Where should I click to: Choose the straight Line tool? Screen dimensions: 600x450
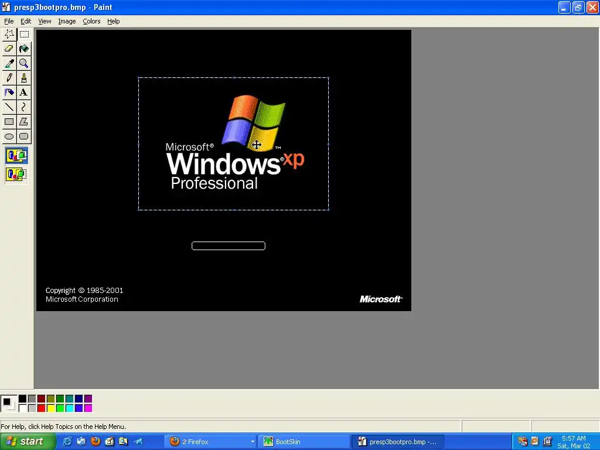coord(9,107)
